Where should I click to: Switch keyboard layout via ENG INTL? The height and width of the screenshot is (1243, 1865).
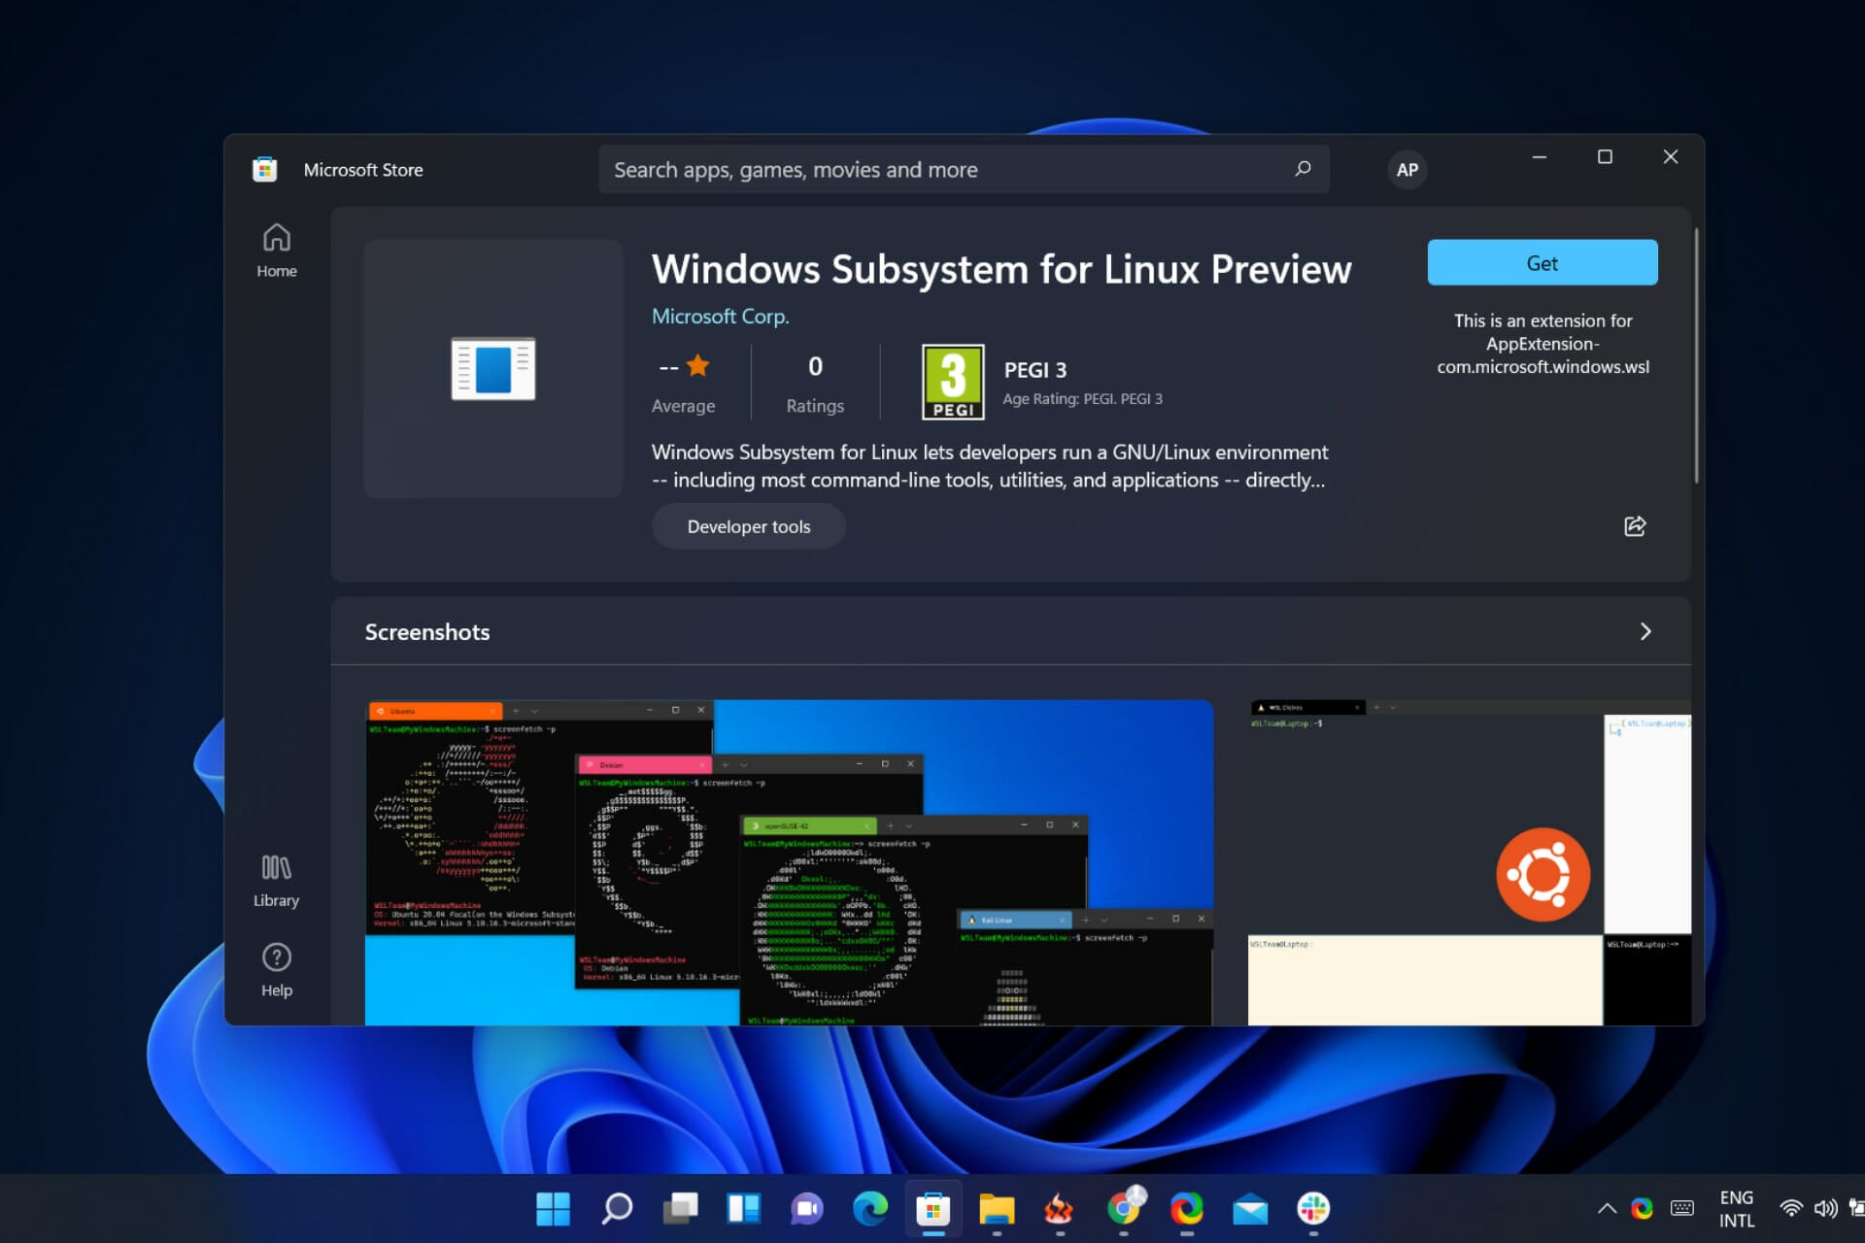(x=1735, y=1209)
